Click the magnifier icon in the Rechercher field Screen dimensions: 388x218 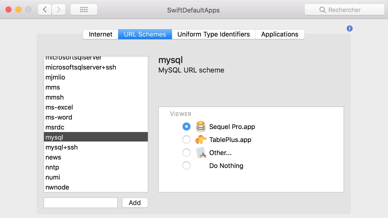click(322, 10)
